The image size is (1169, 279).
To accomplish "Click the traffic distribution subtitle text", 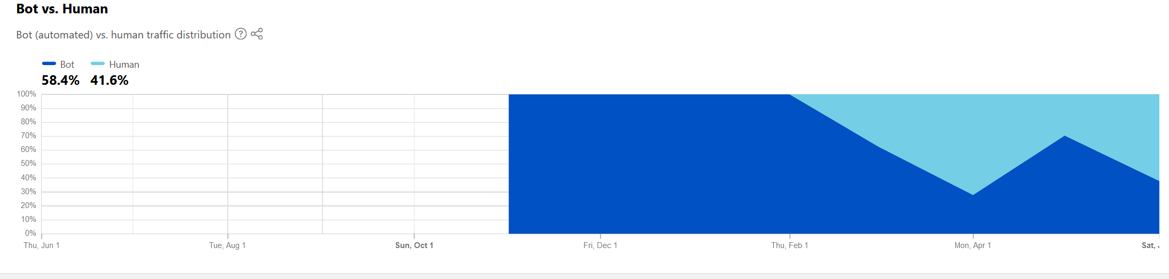I will pos(124,35).
